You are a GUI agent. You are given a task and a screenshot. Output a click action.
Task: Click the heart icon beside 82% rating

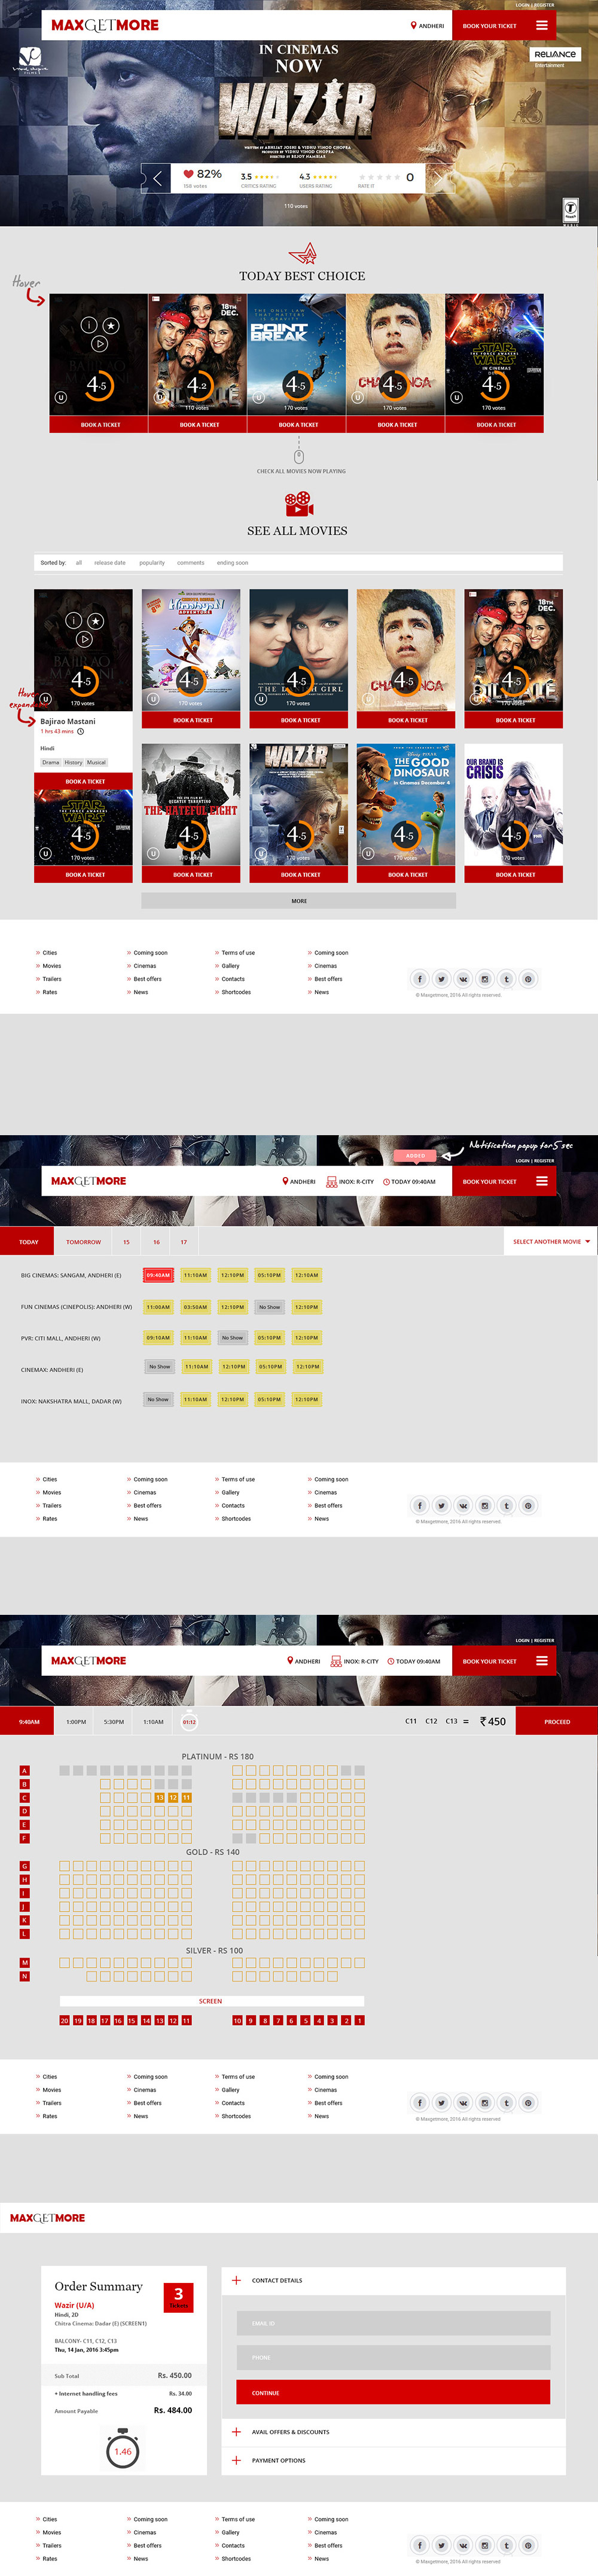click(x=187, y=174)
